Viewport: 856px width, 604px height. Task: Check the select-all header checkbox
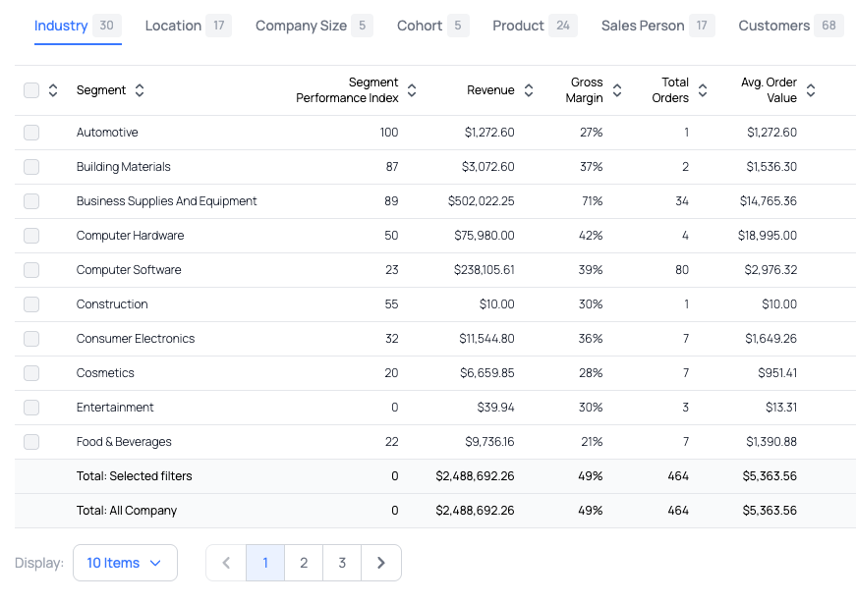point(31,90)
